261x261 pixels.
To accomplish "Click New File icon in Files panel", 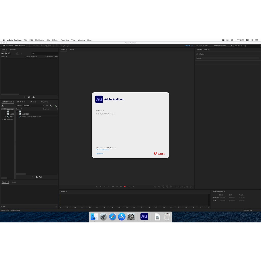I will pos(10,54).
